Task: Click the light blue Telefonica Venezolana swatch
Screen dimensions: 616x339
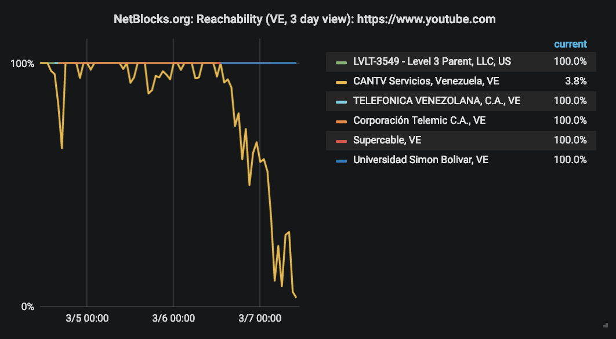Action: (x=342, y=101)
